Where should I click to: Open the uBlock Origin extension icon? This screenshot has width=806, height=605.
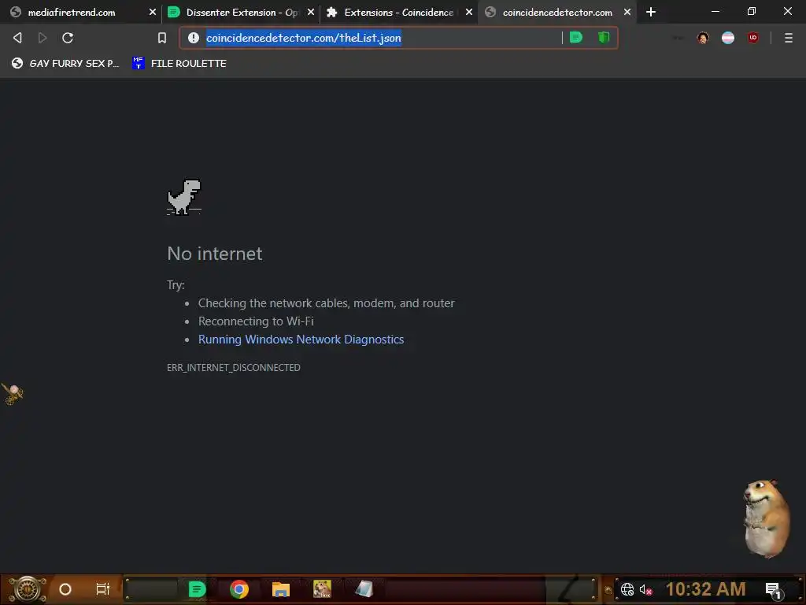[753, 38]
